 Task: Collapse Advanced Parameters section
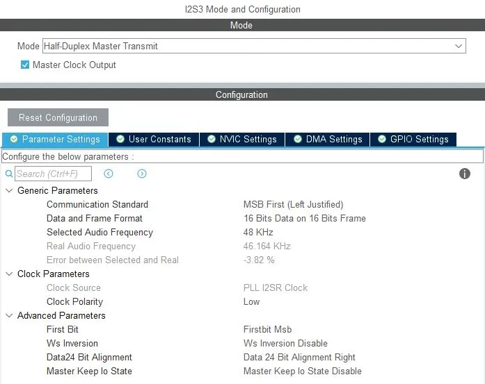pos(9,316)
